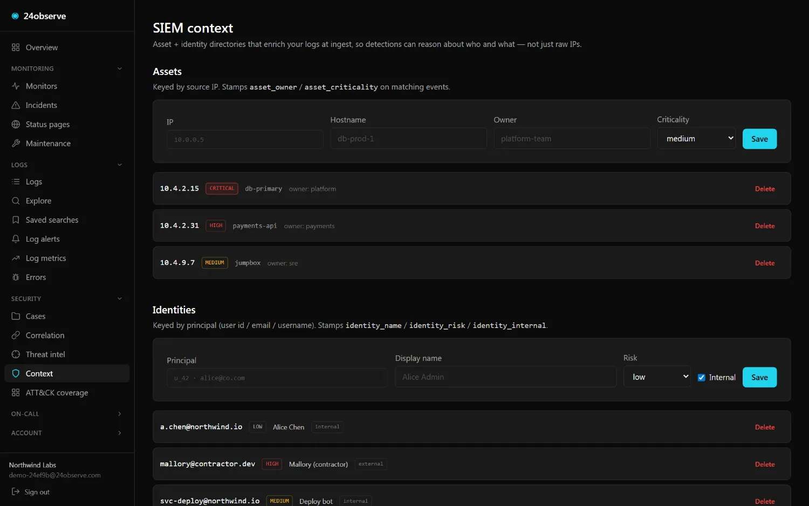Click the Northwind Labs workspace name
The image size is (809, 506).
pos(32,465)
